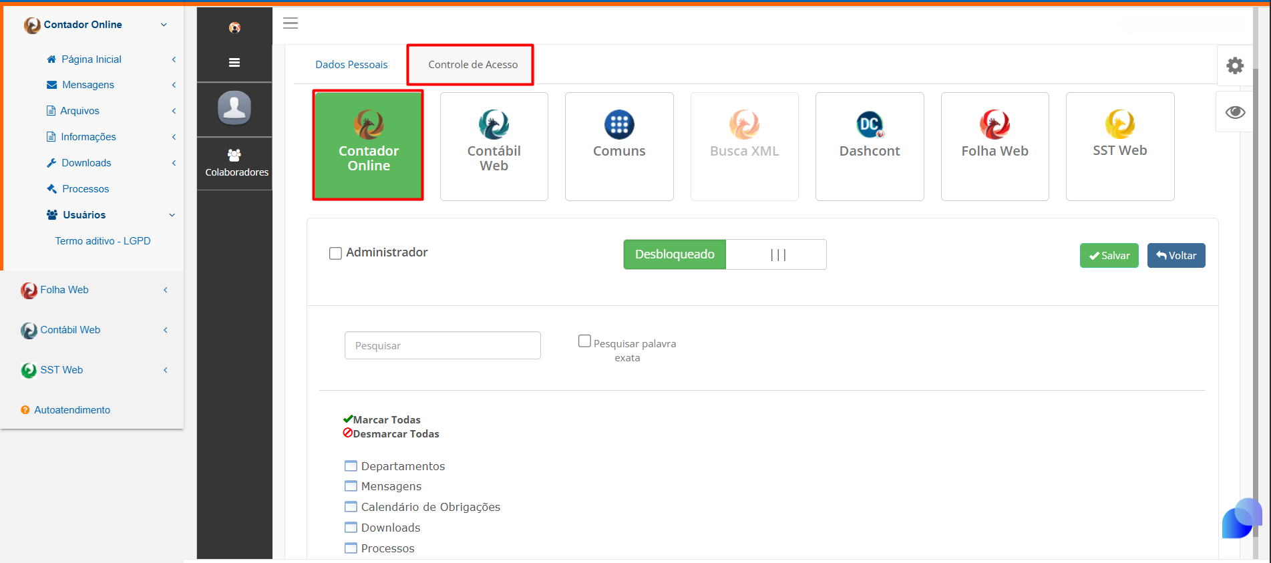Click the settings gear icon
The width and height of the screenshot is (1271, 563).
pos(1235,65)
